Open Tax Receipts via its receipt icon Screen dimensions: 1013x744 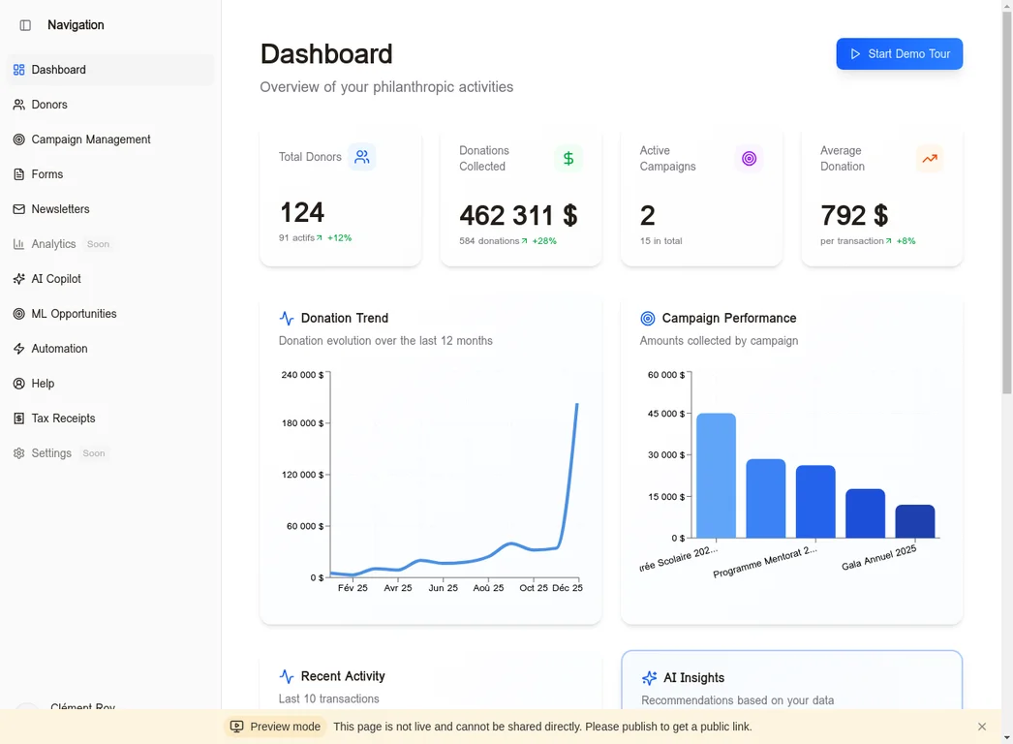click(x=21, y=418)
